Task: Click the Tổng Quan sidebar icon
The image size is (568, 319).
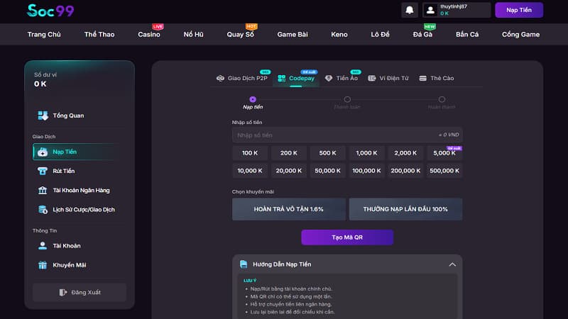Action: pyautogui.click(x=43, y=116)
